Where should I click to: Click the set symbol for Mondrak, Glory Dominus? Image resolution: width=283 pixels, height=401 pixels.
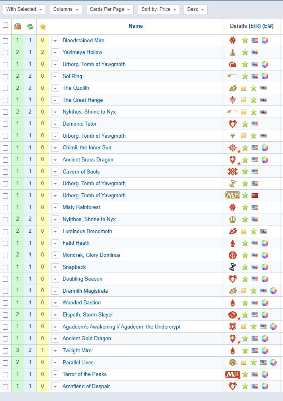coord(232,255)
